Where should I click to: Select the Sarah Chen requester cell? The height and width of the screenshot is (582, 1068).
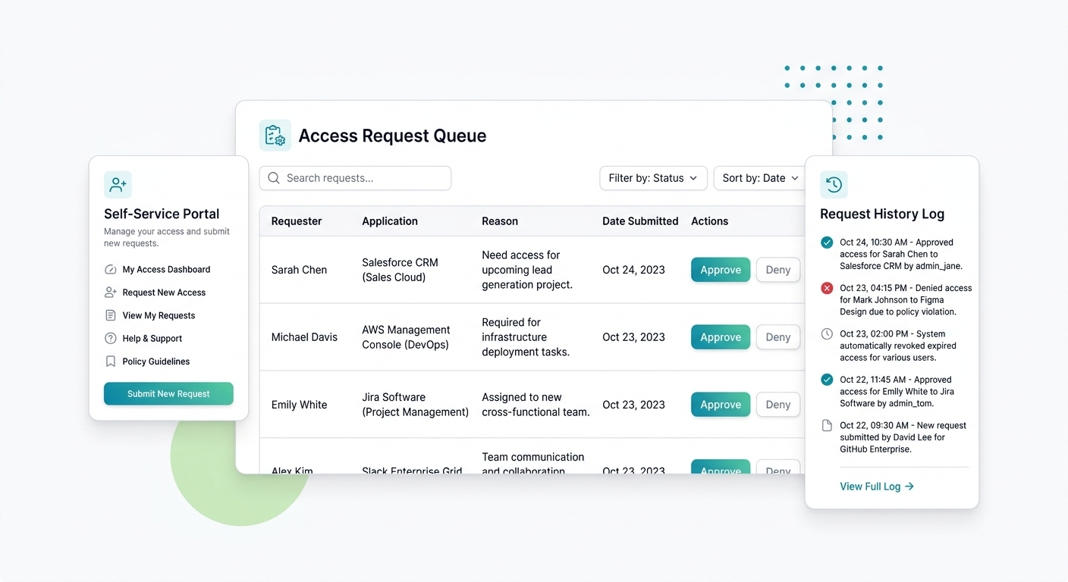pyautogui.click(x=299, y=270)
